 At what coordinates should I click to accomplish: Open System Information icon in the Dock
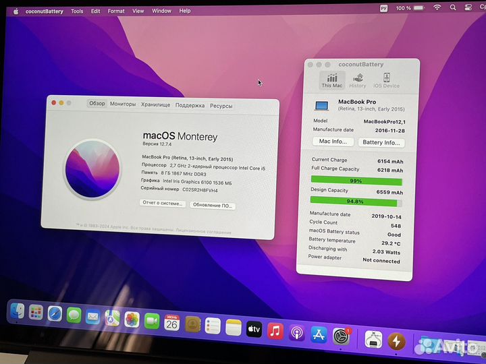coord(373,339)
